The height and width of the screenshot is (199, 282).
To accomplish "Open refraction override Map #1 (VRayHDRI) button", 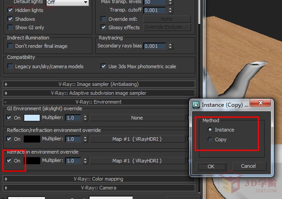I will pos(137,161).
